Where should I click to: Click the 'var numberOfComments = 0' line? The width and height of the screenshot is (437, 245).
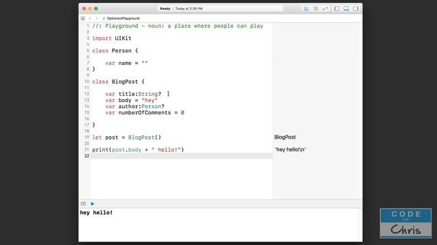145,113
